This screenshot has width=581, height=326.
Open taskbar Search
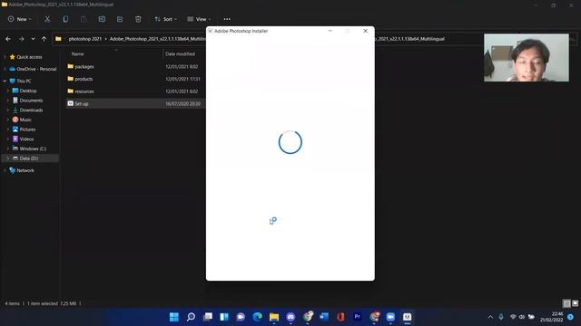(191, 317)
